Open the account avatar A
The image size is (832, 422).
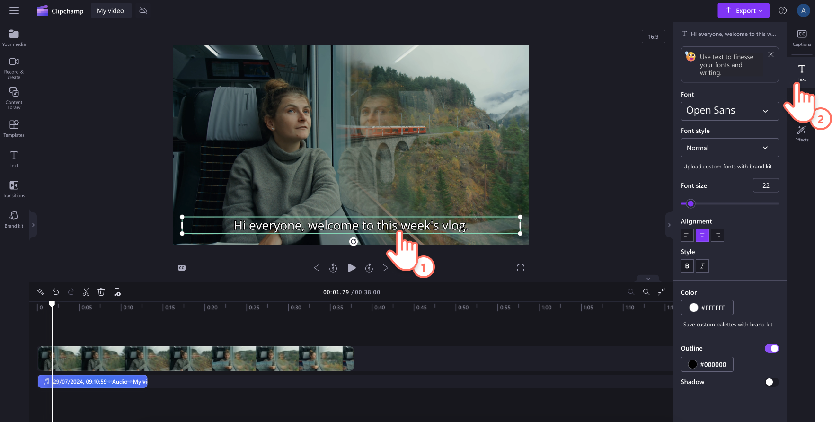click(803, 10)
